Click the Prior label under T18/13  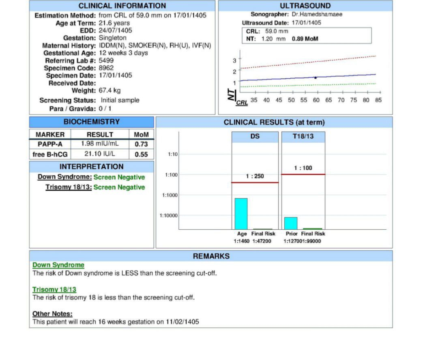tap(291, 234)
